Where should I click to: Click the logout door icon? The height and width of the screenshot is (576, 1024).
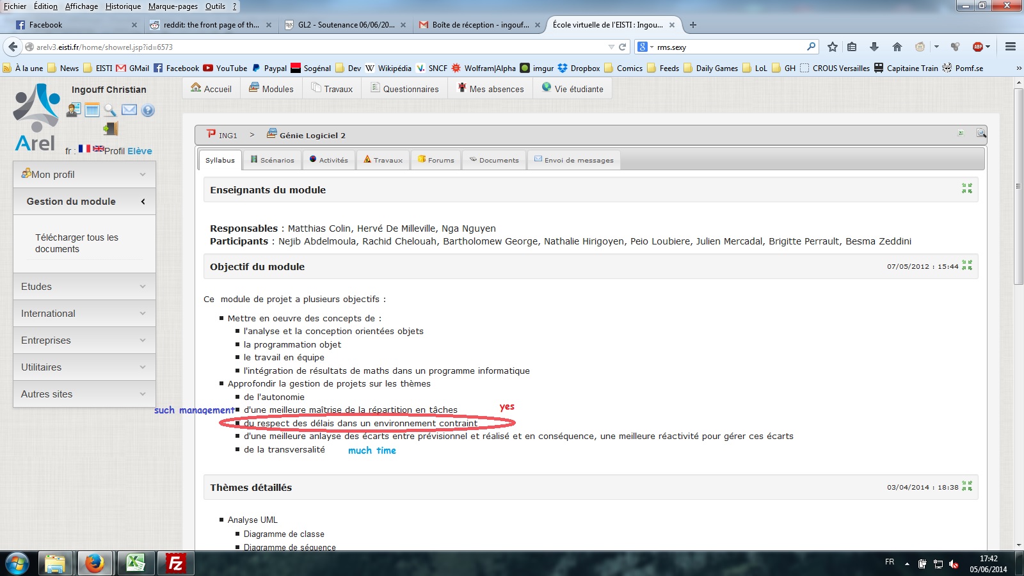[111, 129]
